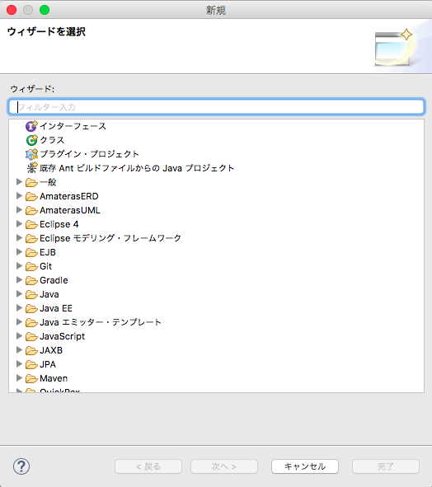Click the JavaScript folder icon
Screen dimensions: 432x487
click(x=31, y=336)
